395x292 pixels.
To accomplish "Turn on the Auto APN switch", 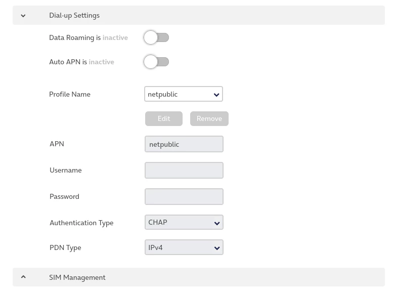I will pyautogui.click(x=156, y=62).
